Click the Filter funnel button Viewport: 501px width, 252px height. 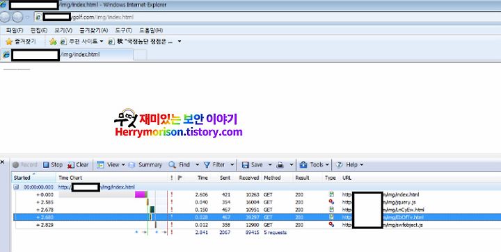214,165
